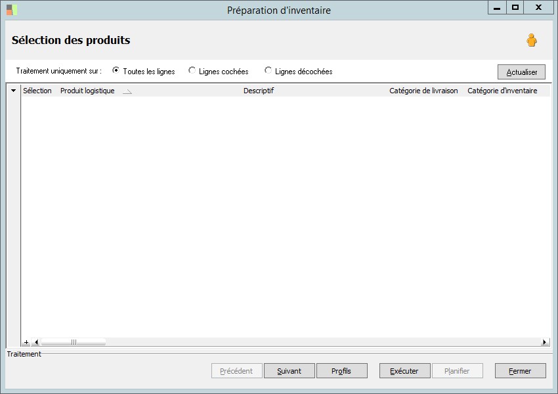Close the dialog with Fermer
The width and height of the screenshot is (558, 394).
521,371
